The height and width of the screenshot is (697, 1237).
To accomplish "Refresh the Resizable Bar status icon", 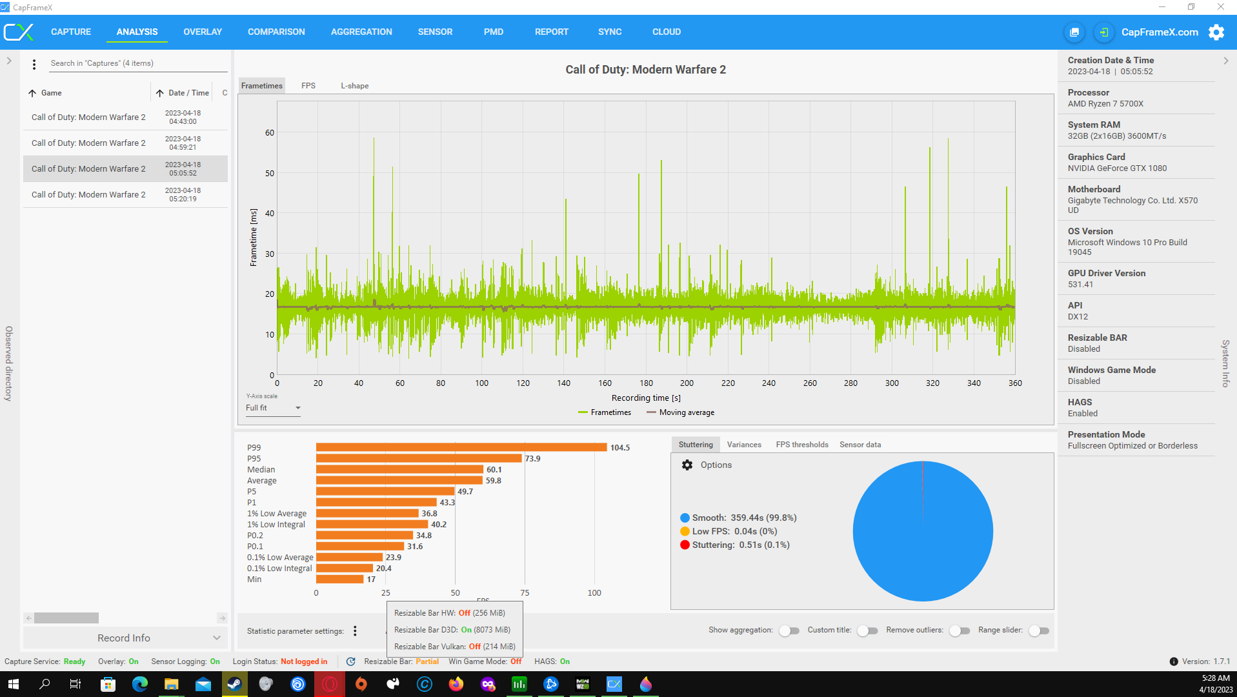I will [x=351, y=662].
